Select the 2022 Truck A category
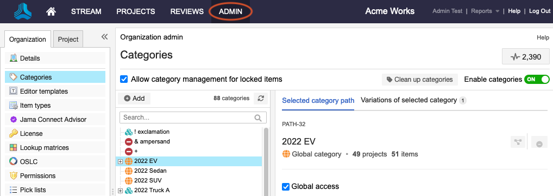 pos(152,191)
